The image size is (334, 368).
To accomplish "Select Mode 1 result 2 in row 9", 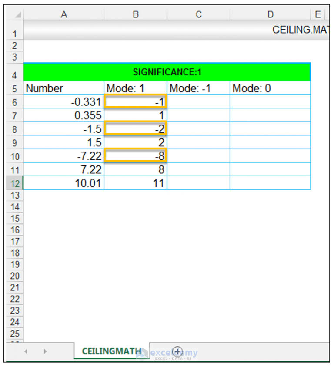I will pyautogui.click(x=136, y=142).
